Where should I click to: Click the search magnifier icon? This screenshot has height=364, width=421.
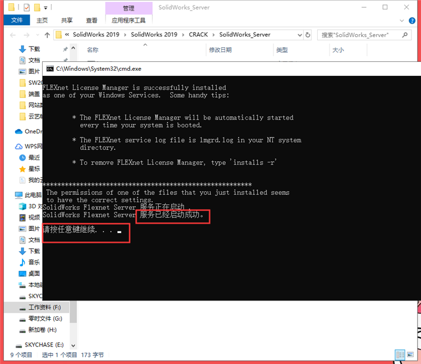[x=405, y=35]
